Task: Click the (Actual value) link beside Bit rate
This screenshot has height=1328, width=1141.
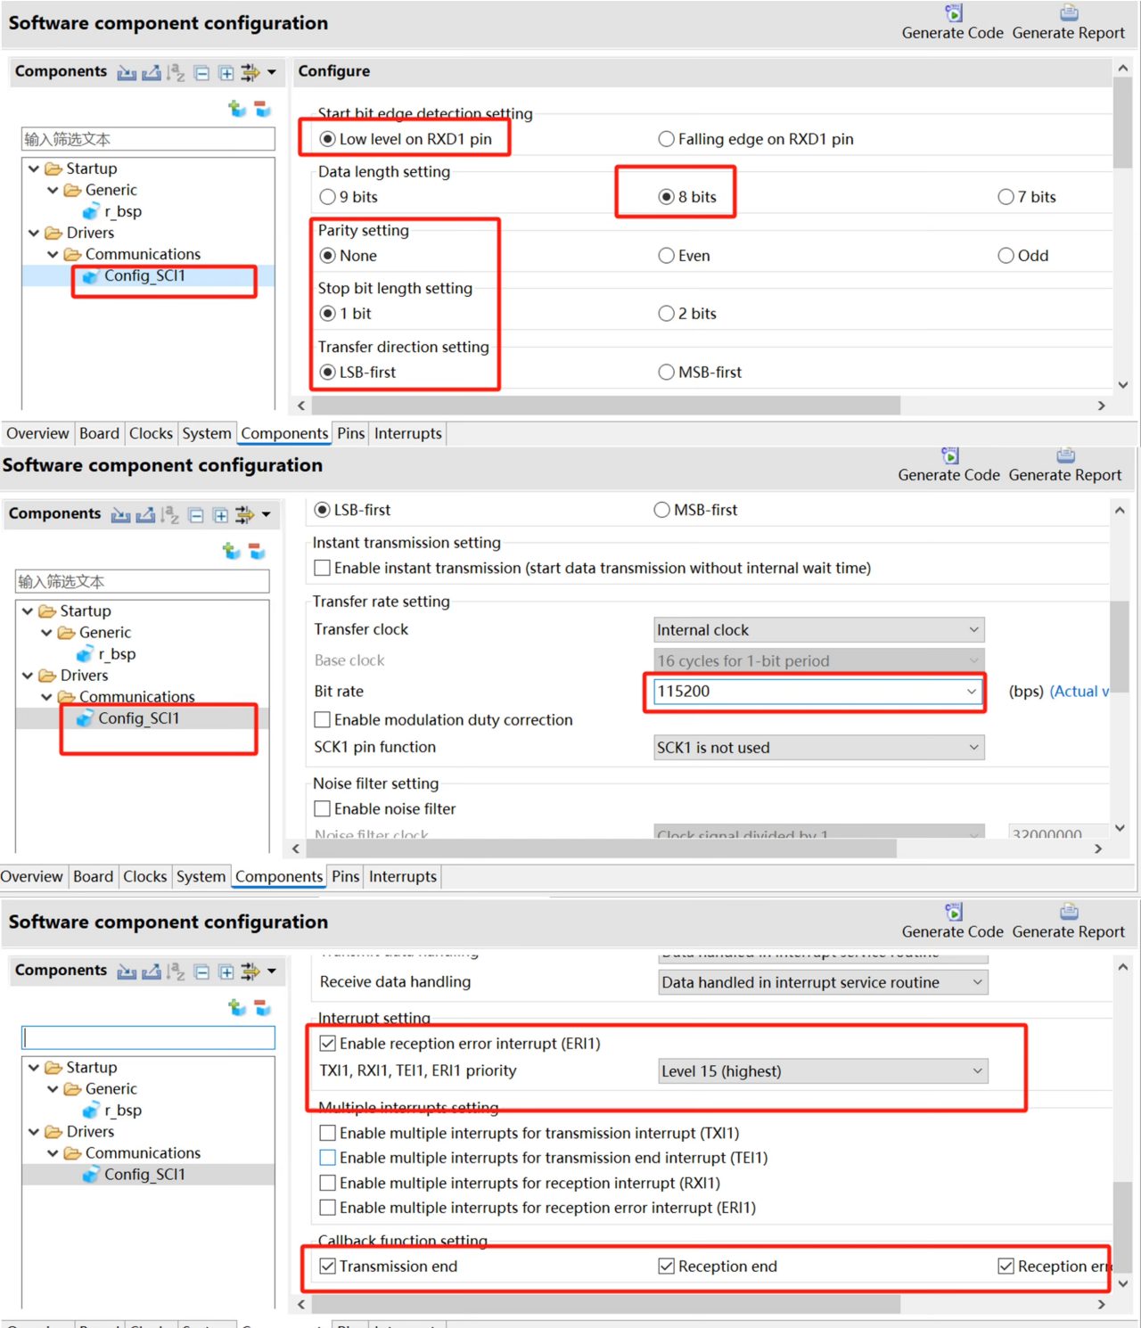Action: coord(1079,691)
